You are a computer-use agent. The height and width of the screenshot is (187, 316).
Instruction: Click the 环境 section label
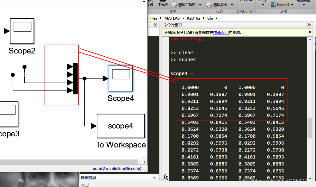coord(283,11)
